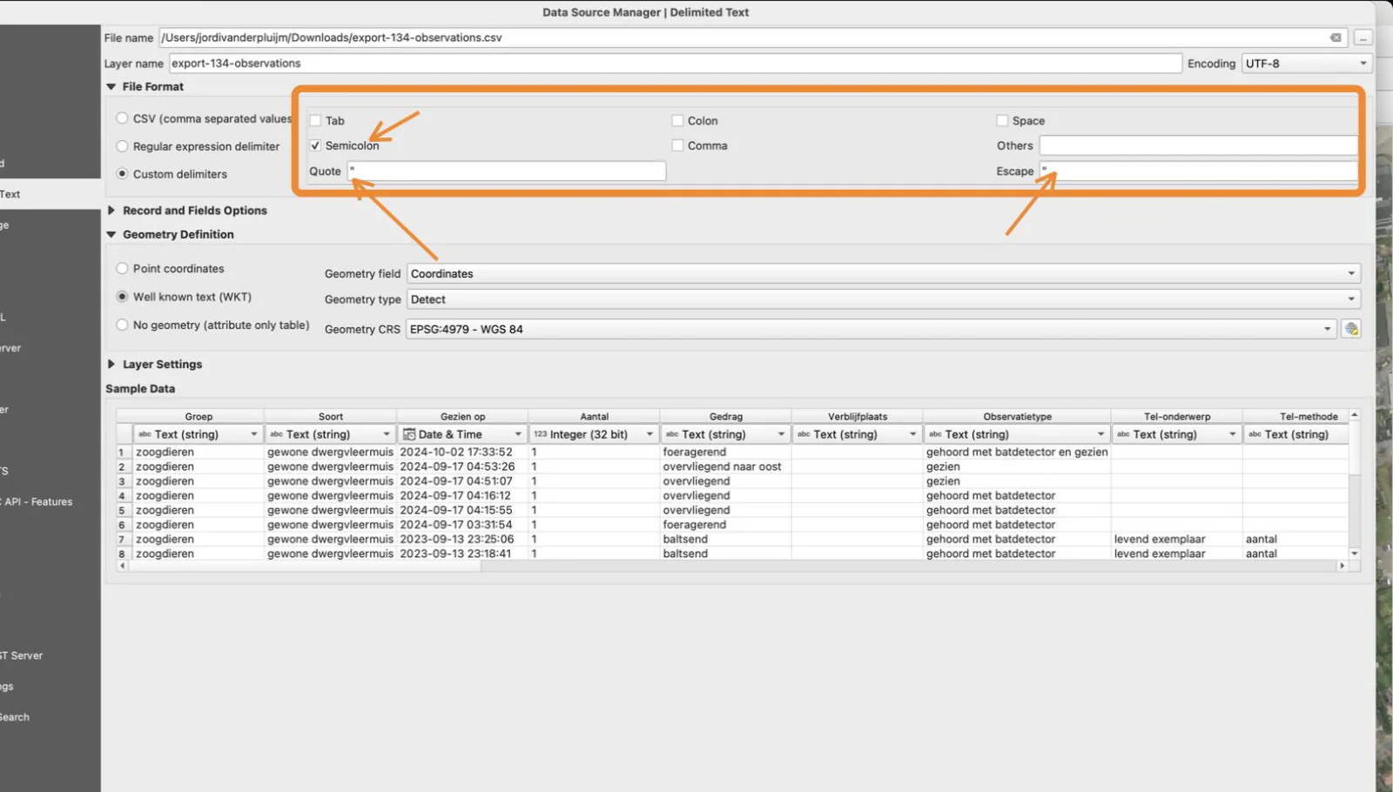Click the Others delimiter input field
Viewport: 1393px width, 792px height.
1198,145
